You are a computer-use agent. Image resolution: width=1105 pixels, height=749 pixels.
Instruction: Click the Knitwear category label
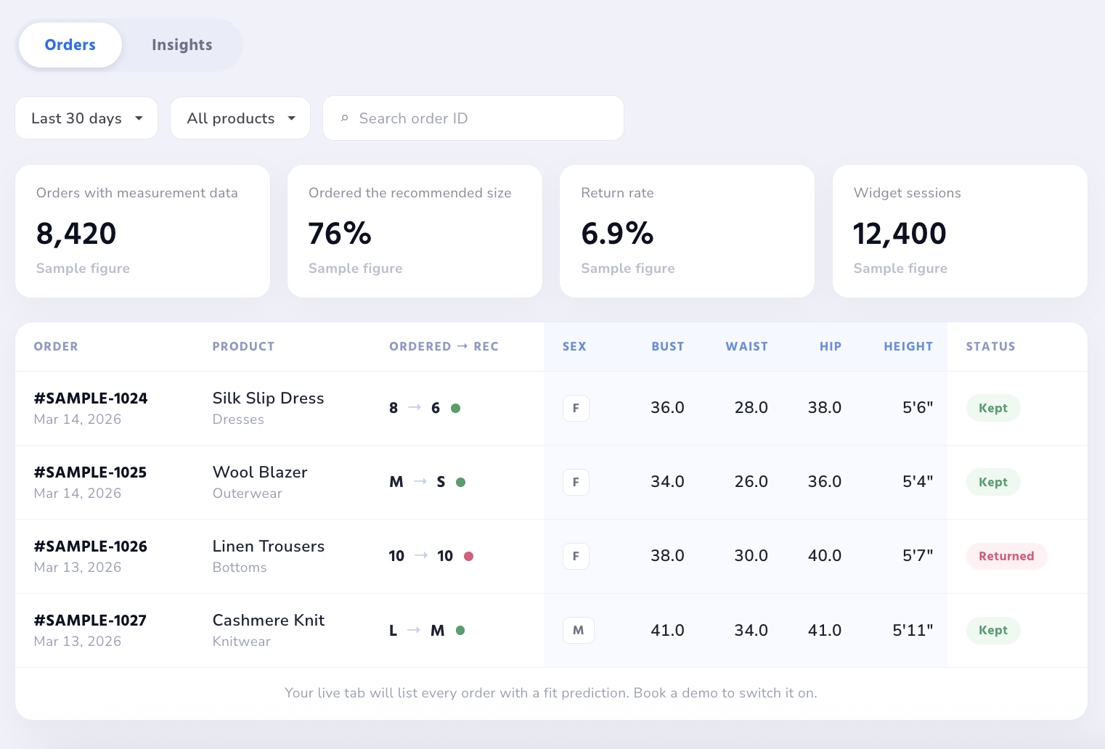coord(241,642)
